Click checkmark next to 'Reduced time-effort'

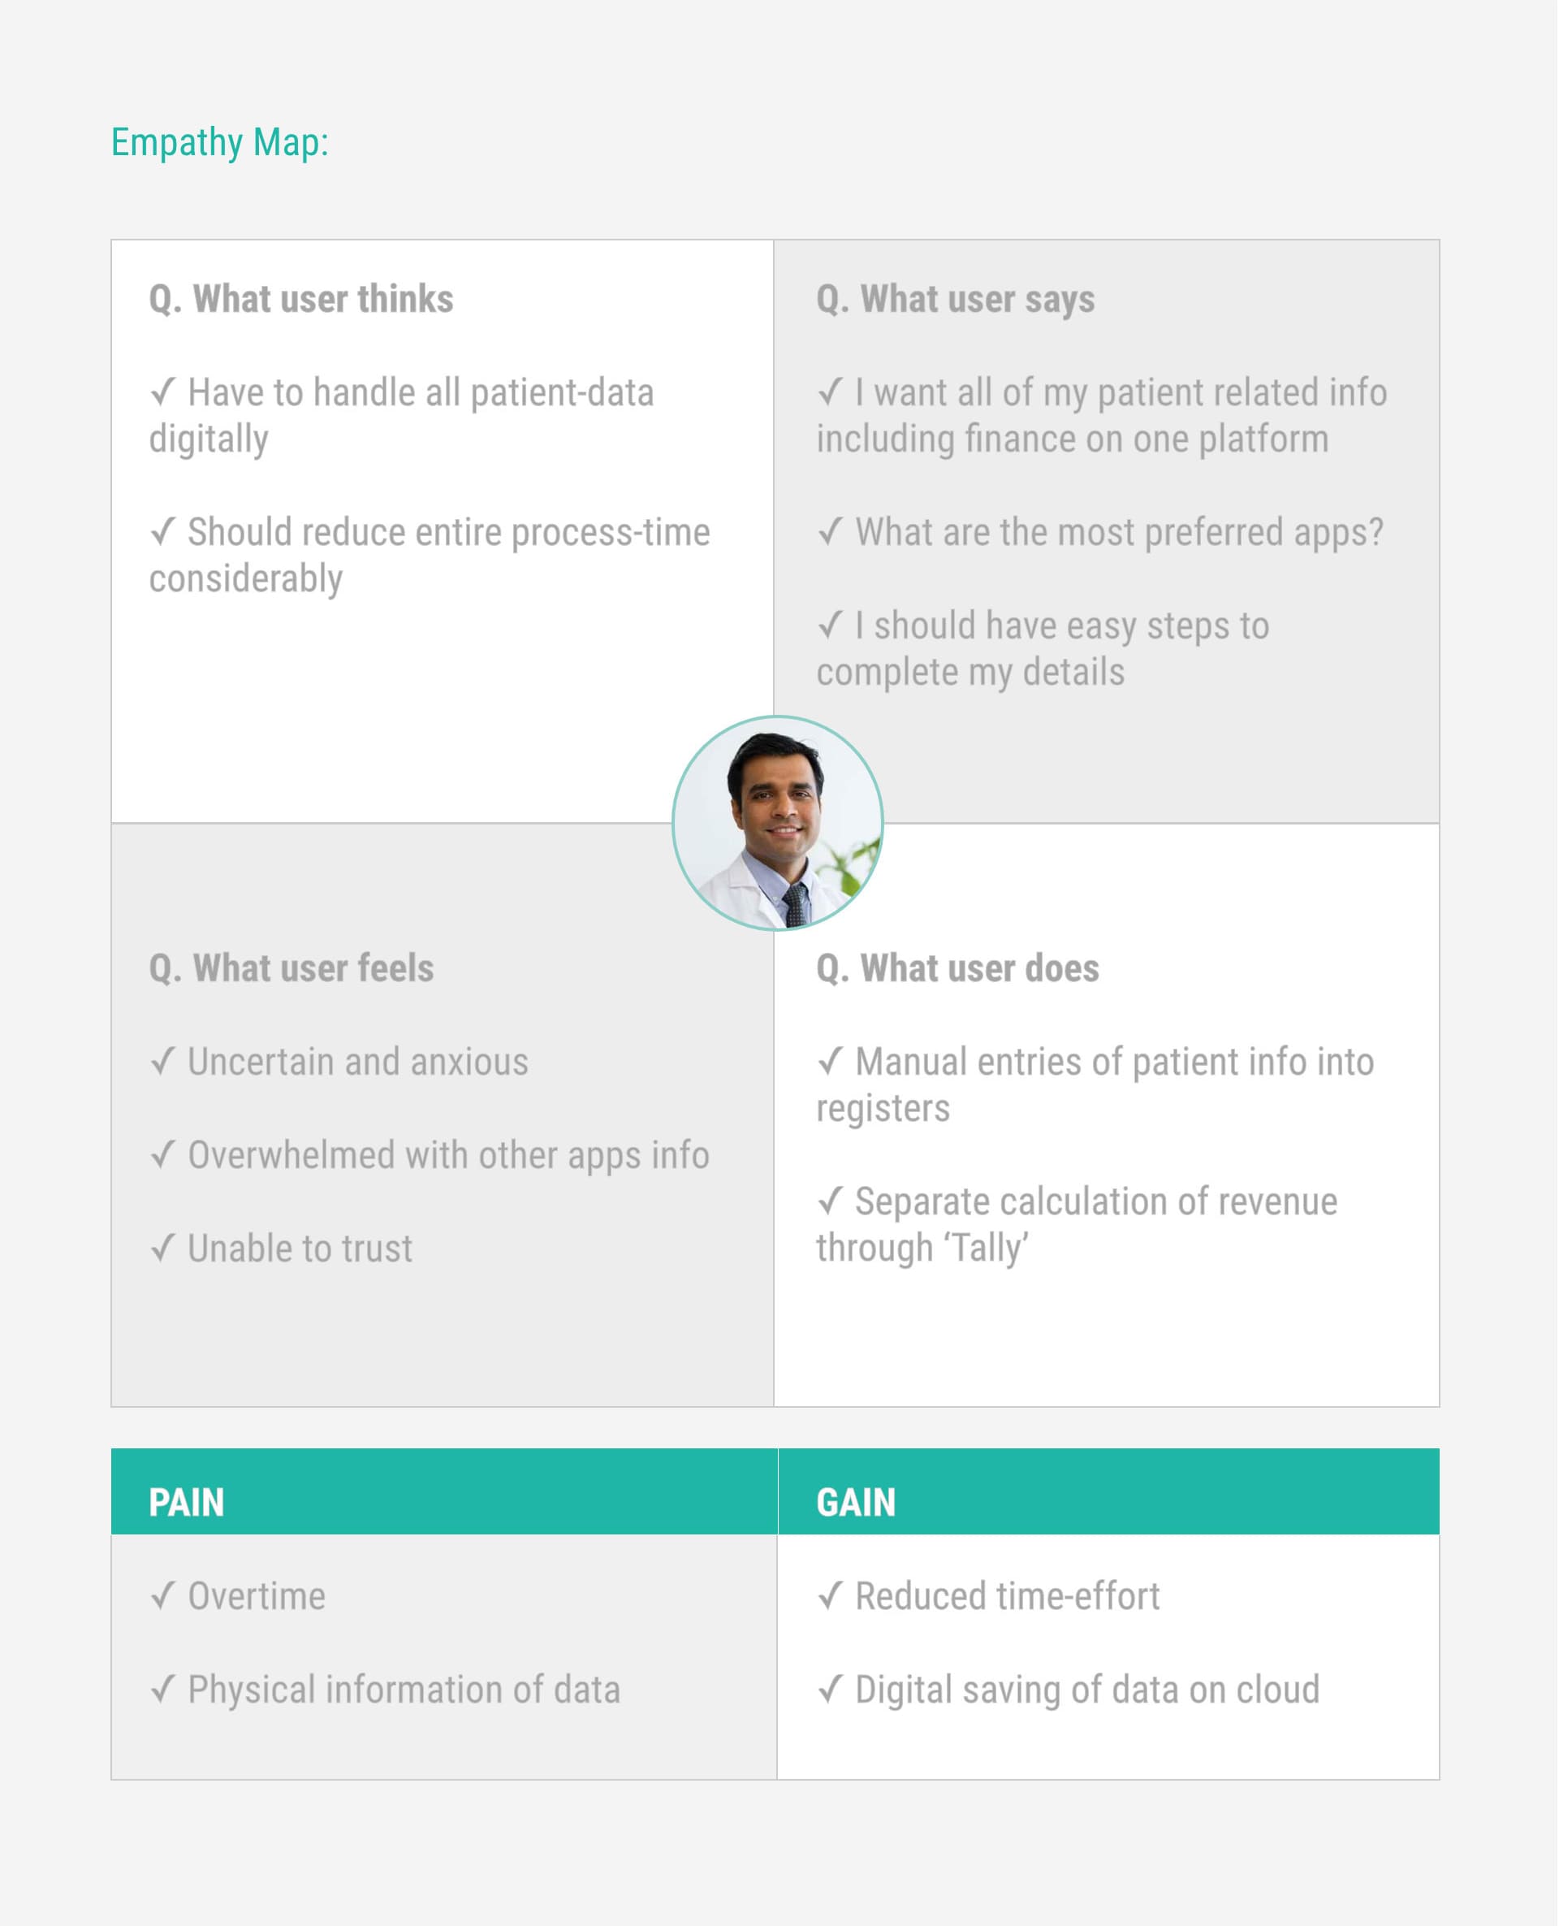(831, 1595)
